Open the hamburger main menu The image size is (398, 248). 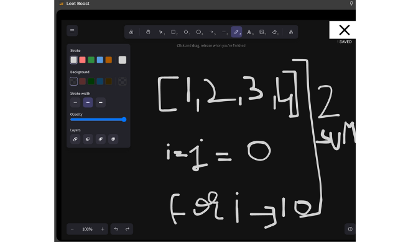click(72, 30)
